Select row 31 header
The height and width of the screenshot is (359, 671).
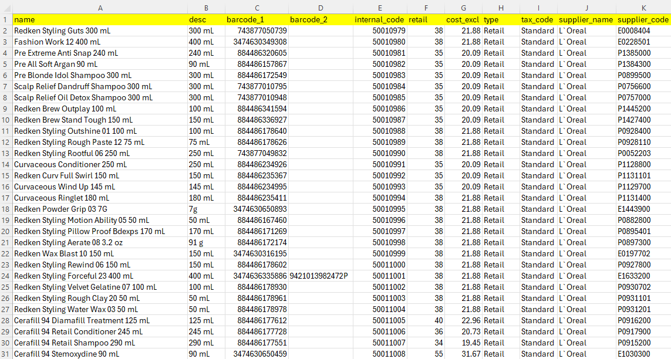click(x=6, y=354)
